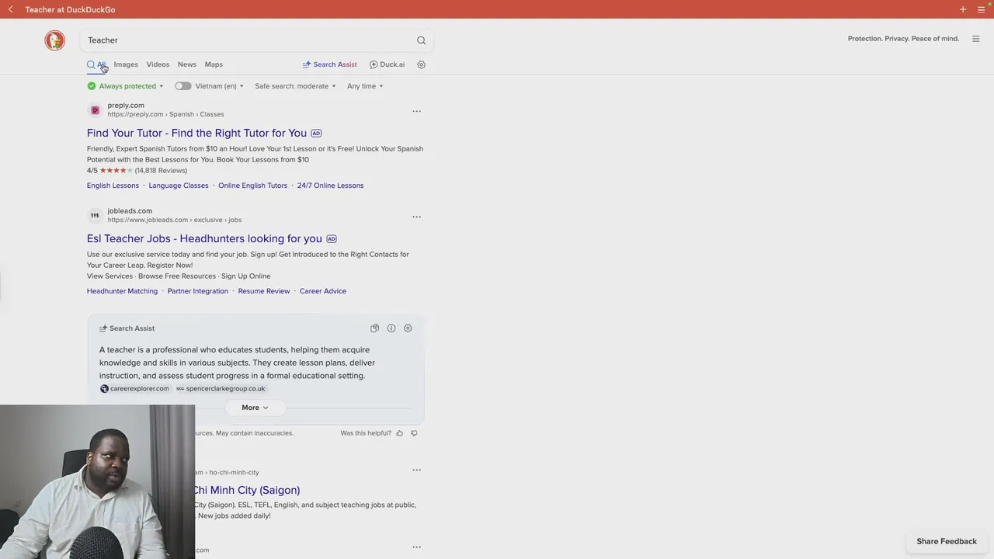This screenshot has height=559, width=994.
Task: Give thumbs up to Search Assist
Action: click(x=400, y=433)
